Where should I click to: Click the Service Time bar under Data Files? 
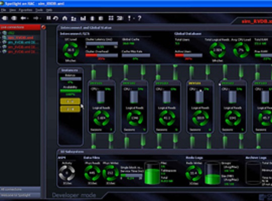[x=131, y=175]
